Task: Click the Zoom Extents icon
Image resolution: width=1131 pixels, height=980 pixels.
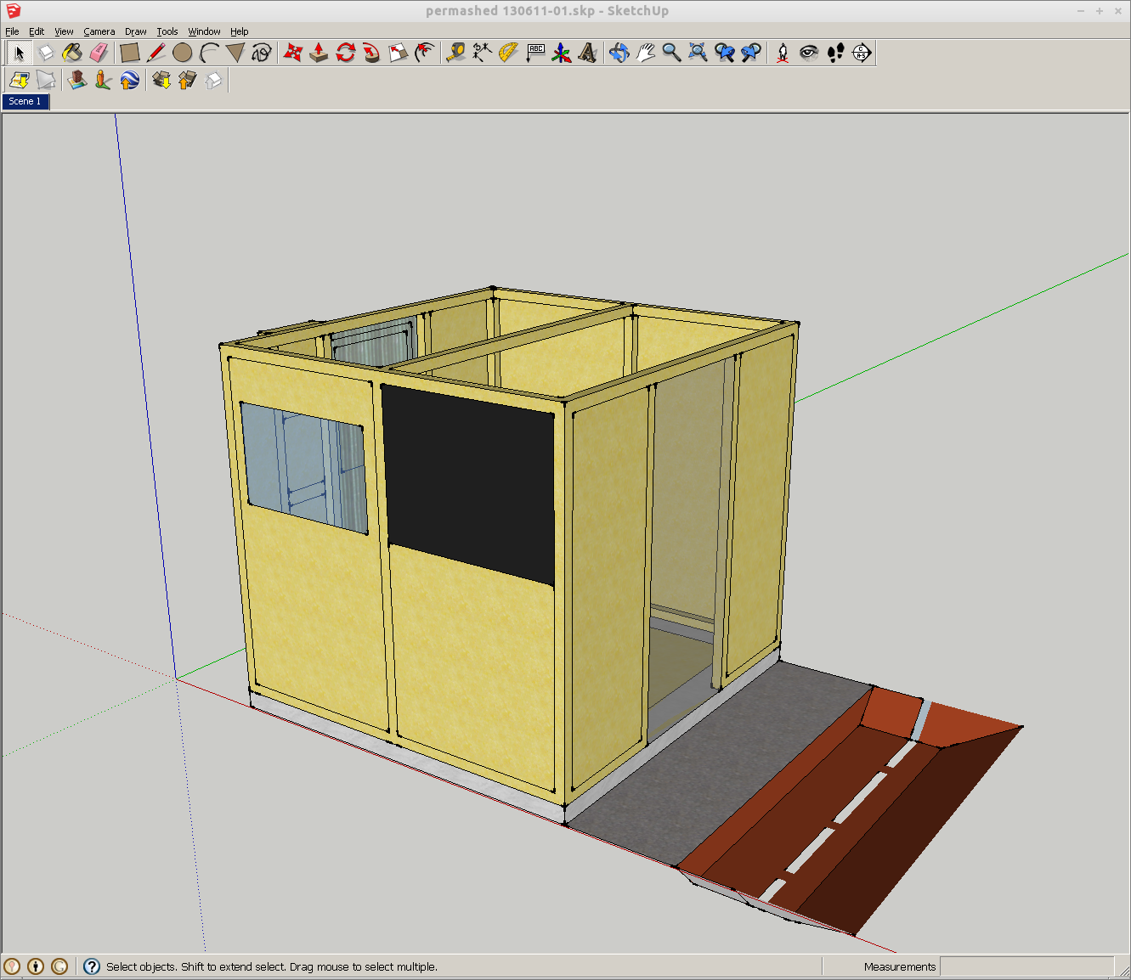Action: coord(698,53)
